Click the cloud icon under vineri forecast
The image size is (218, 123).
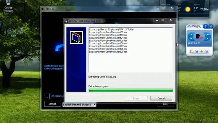(204, 9)
